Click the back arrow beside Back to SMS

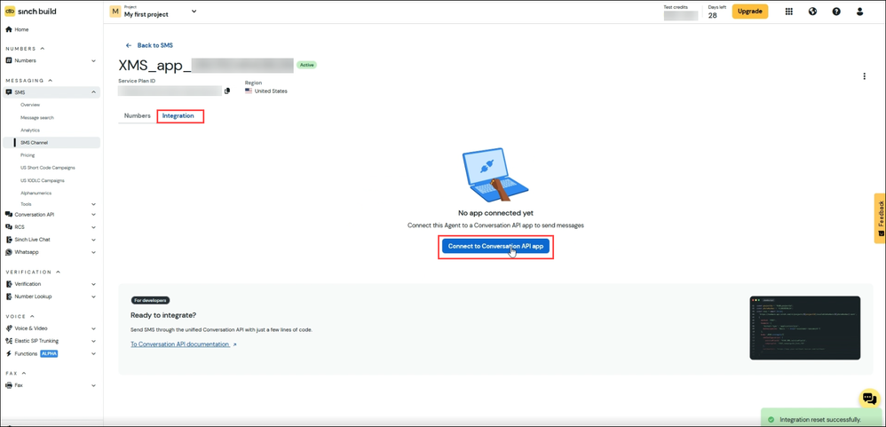pyautogui.click(x=128, y=45)
